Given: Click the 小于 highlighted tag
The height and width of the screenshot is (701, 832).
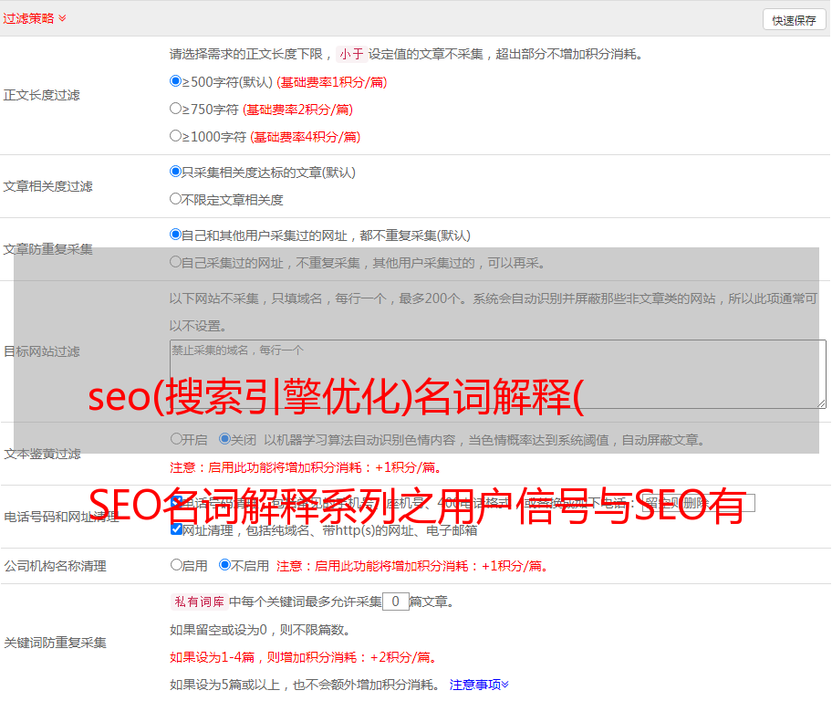Looking at the screenshot, I should tap(351, 54).
